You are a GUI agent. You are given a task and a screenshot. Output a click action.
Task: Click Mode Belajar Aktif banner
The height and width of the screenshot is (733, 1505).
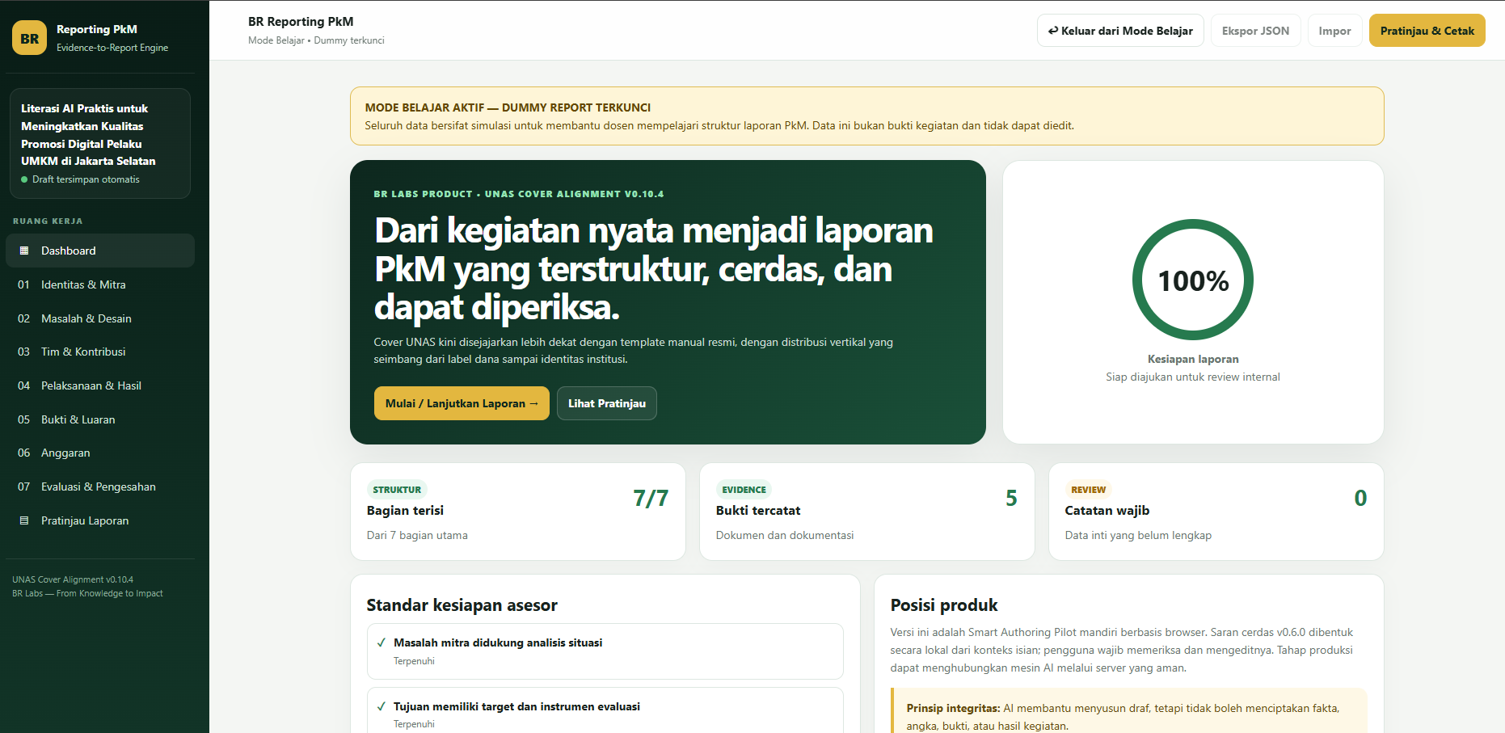[866, 116]
